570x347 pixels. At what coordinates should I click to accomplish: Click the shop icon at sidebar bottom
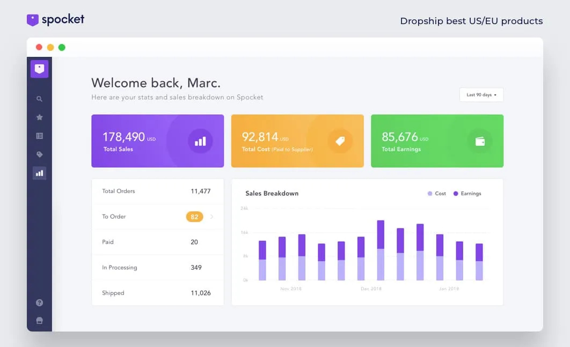[x=39, y=320]
